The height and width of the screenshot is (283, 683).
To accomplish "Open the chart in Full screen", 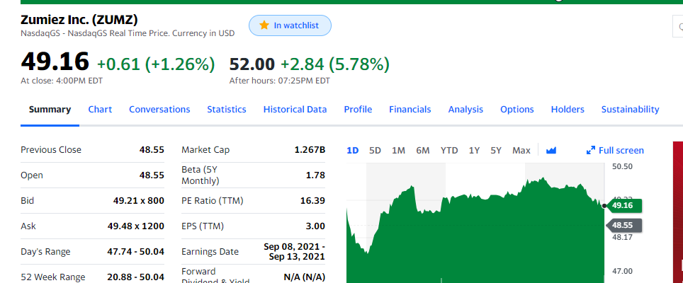I will [615, 150].
